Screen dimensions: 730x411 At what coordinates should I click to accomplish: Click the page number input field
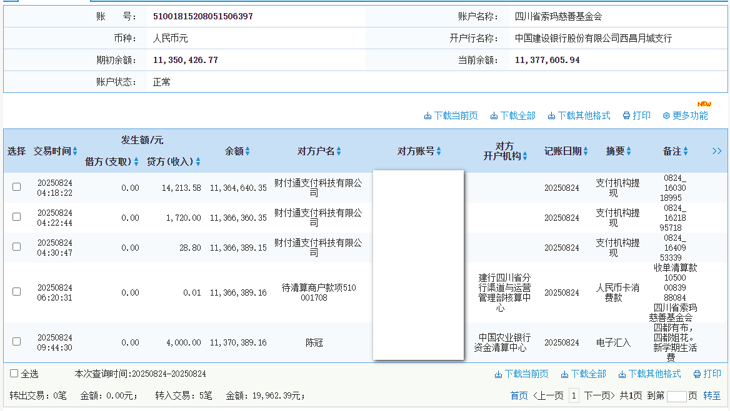coord(676,396)
